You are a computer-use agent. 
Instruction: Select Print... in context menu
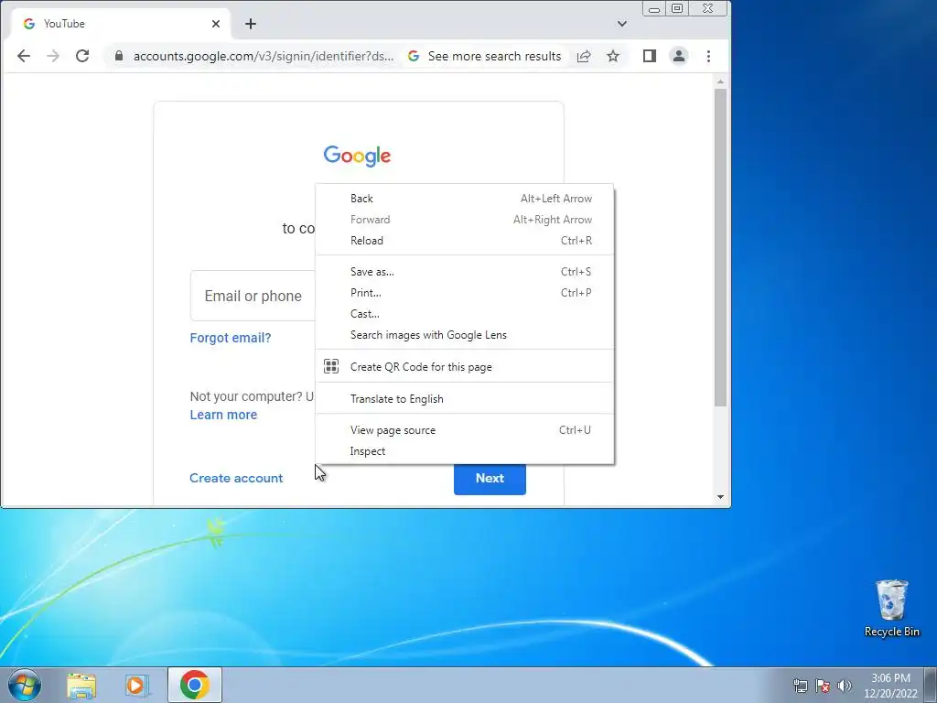click(x=464, y=293)
